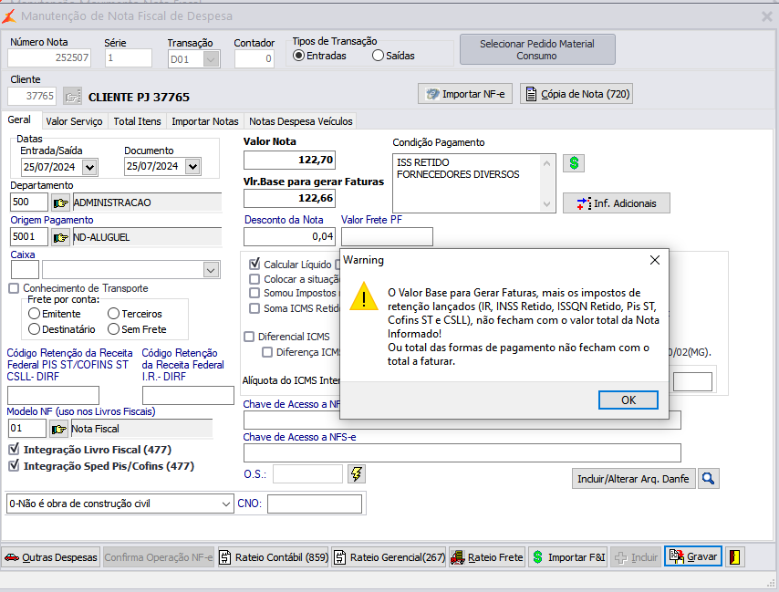Click the exit door icon
779x592 pixels.
[735, 557]
